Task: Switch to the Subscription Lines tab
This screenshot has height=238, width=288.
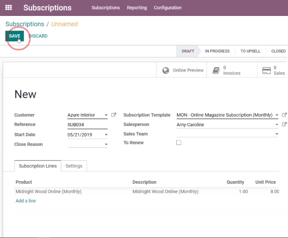Action: tap(38, 166)
